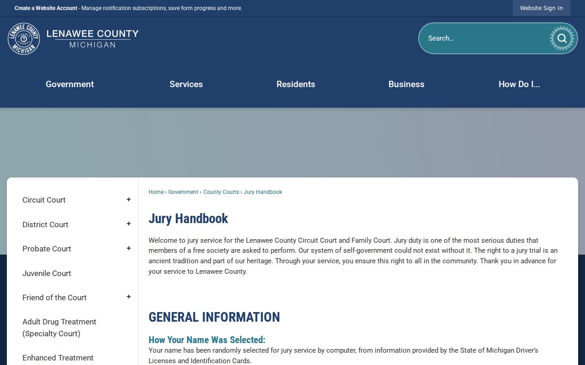Viewport: 585px width, 365px height.
Task: Click the Jury Handbook page heading
Action: click(x=188, y=219)
